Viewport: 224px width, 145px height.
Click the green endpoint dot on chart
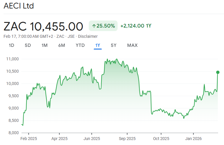(218, 72)
